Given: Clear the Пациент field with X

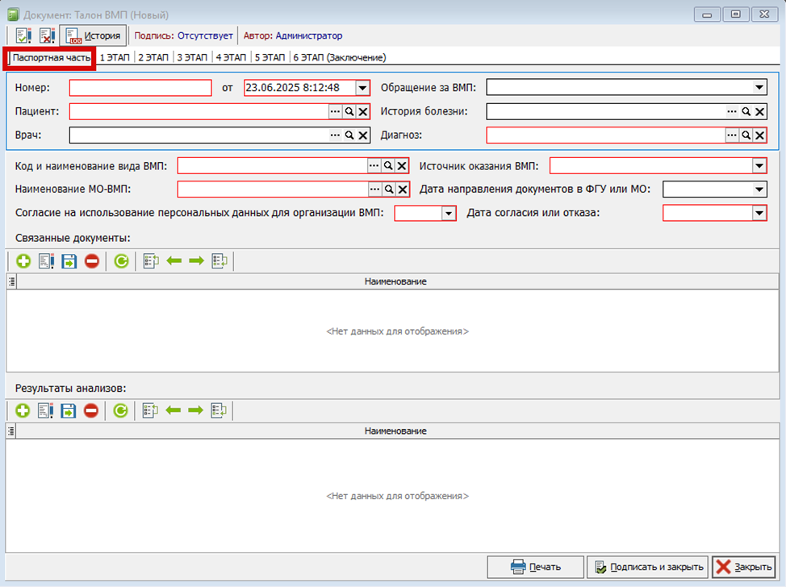Looking at the screenshot, I should coord(363,111).
